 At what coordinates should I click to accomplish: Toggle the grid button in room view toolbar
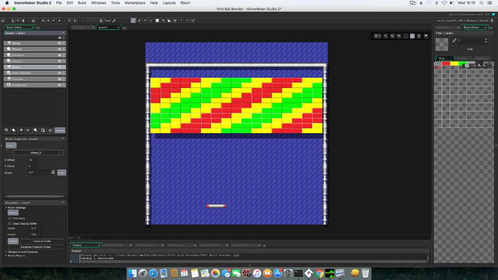pyautogui.click(x=377, y=37)
